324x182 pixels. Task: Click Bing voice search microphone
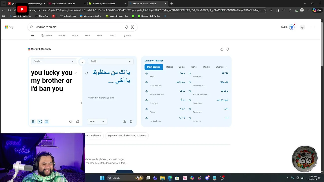coord(127,27)
